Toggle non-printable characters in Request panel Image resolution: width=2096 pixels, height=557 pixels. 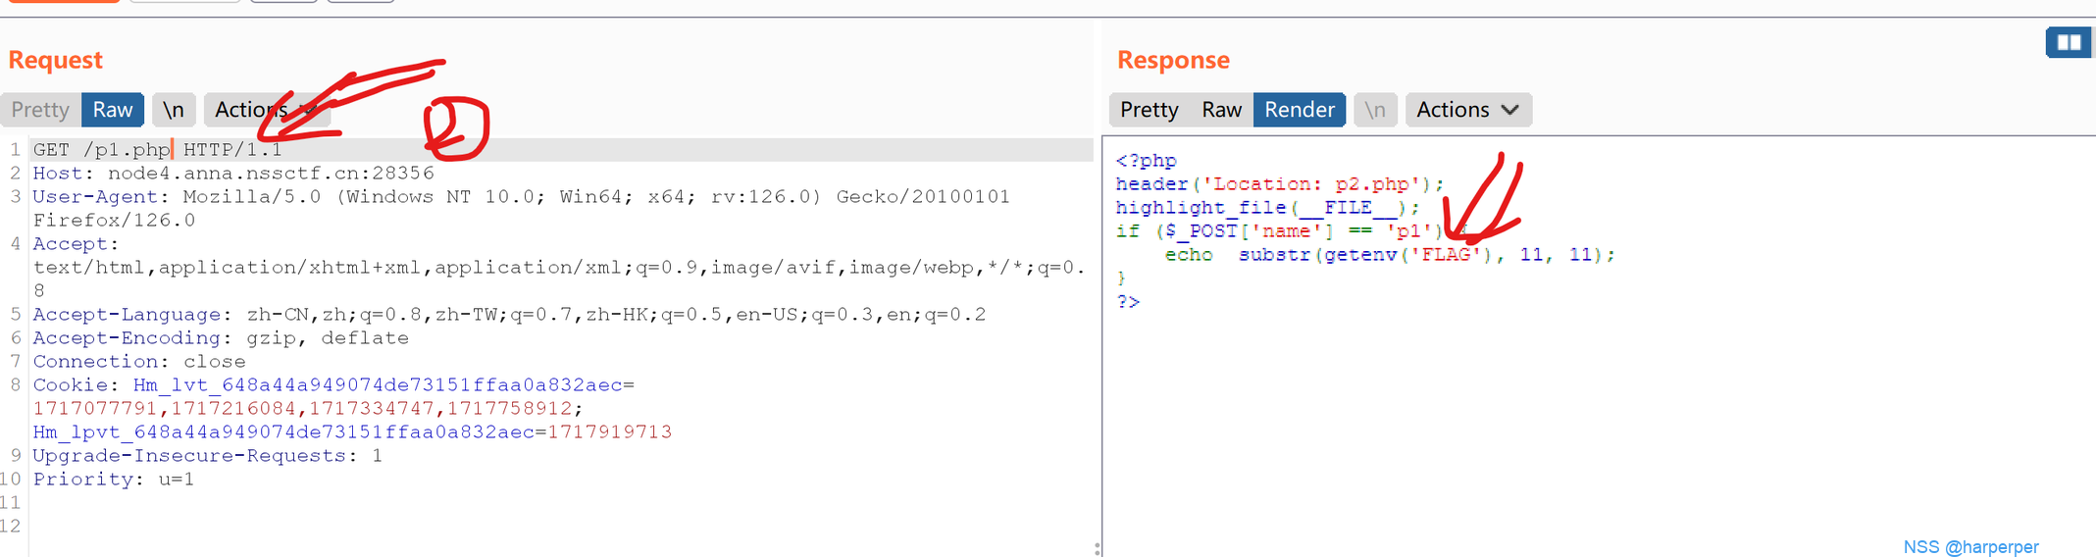[174, 110]
